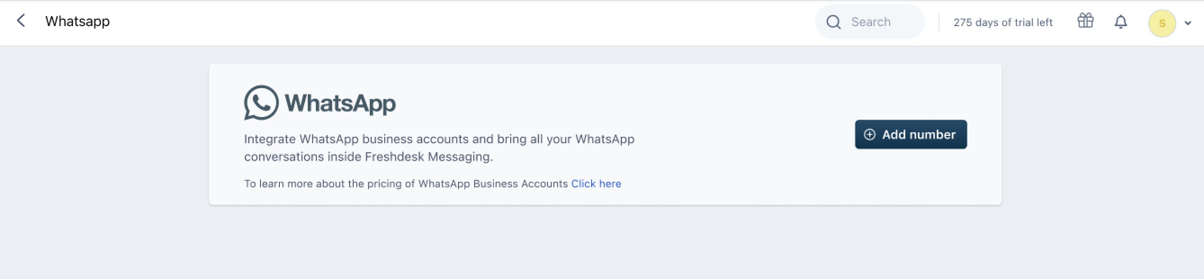Expand the profile menu chevron
Image resolution: width=1204 pixels, height=279 pixels.
click(1188, 23)
